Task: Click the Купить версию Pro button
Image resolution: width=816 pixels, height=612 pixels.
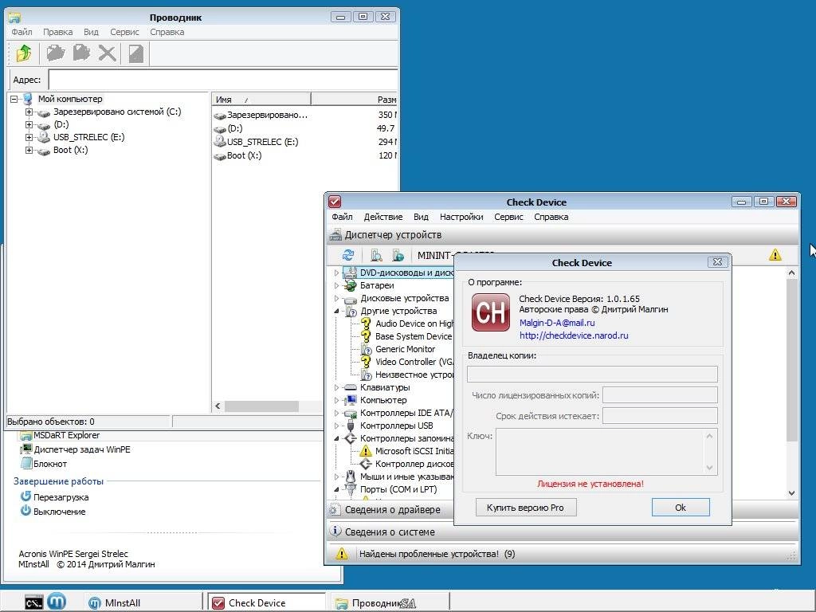Action: point(526,508)
